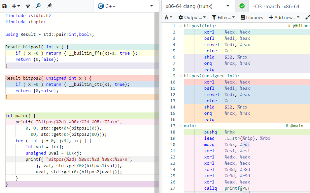310x193 pixels.
Task: Click 'int val = 1<<j;' source line
Action: pos(45,147)
